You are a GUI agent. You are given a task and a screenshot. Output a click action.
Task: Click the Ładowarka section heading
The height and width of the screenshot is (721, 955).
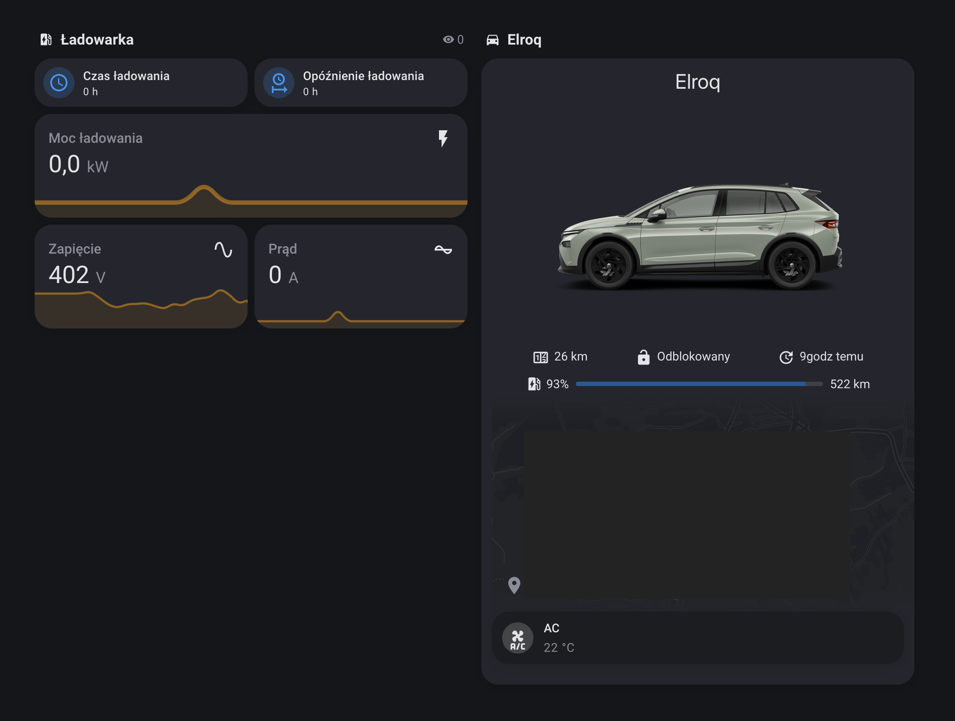coord(97,39)
